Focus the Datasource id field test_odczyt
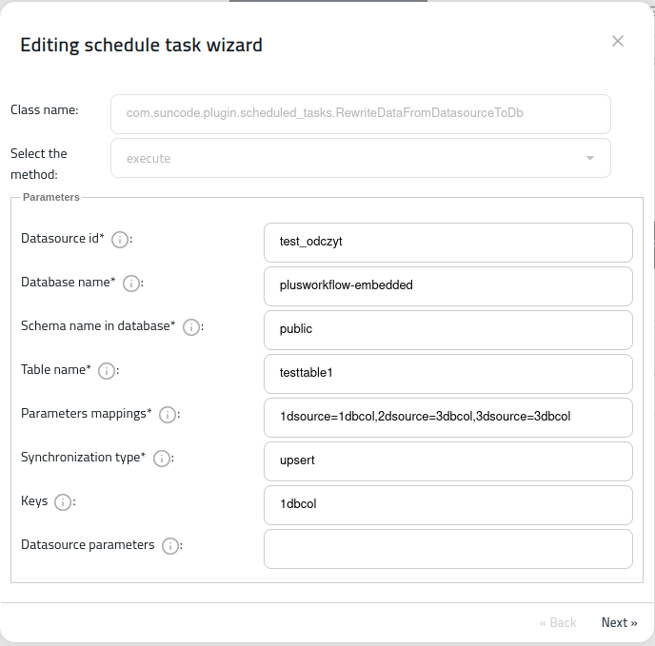 click(x=448, y=243)
